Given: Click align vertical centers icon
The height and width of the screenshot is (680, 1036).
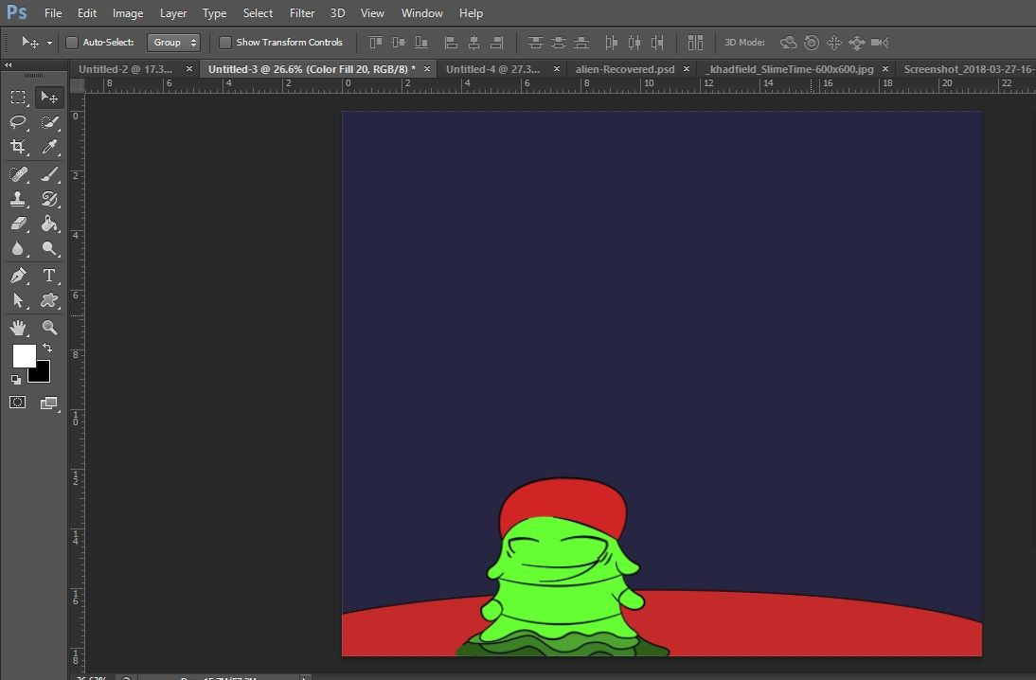Looking at the screenshot, I should pyautogui.click(x=399, y=43).
